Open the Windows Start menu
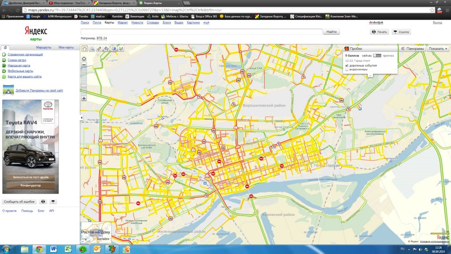Screen dimensions: 451x254 [x=6, y=250]
